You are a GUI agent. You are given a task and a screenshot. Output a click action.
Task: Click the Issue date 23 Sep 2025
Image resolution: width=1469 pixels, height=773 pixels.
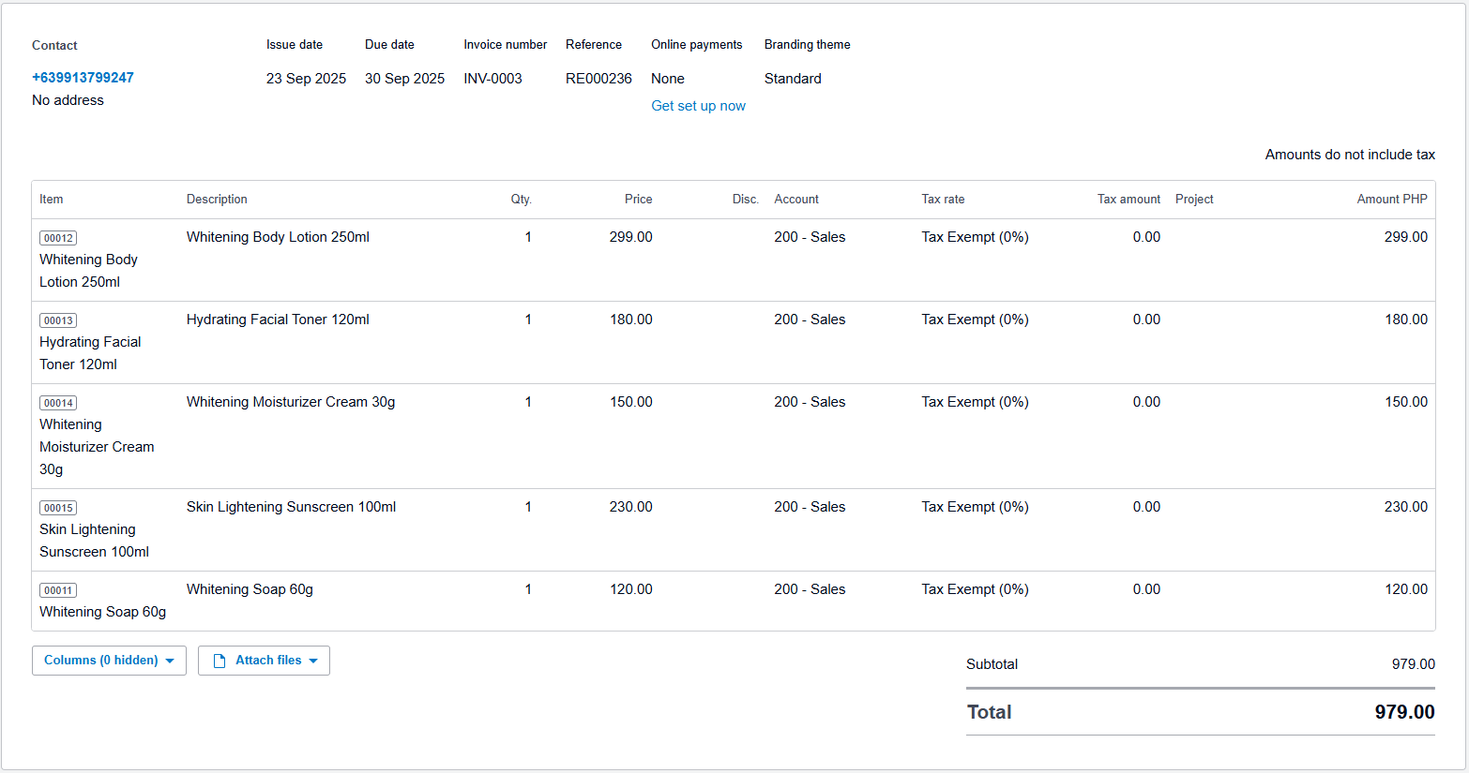[x=306, y=79]
